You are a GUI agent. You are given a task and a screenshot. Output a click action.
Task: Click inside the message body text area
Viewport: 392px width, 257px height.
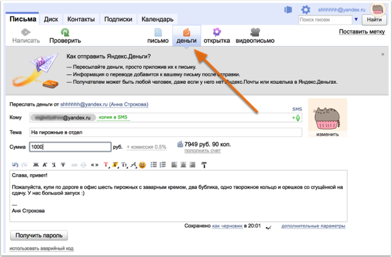178,196
